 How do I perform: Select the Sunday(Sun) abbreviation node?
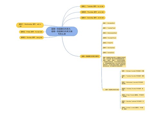109,52
